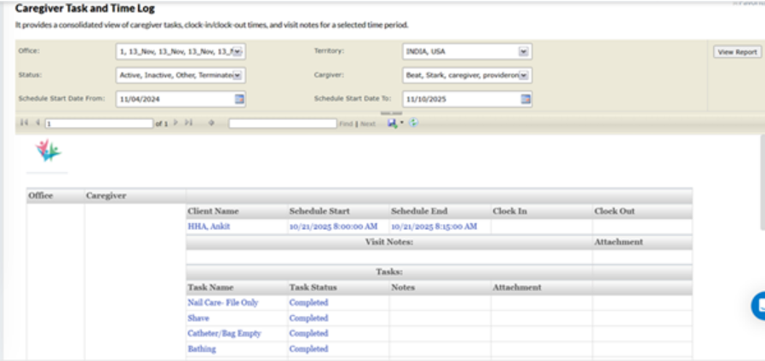Open client link HHA, Ankit
Screen dimensions: 765x361
209,226
